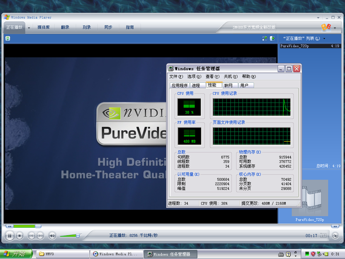Switch to the 应用程序 tab
This screenshot has height=259, width=345.
(x=179, y=85)
